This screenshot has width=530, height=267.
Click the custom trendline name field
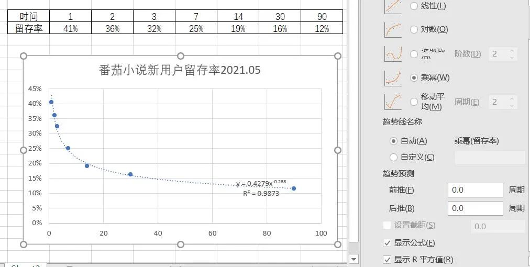point(490,158)
